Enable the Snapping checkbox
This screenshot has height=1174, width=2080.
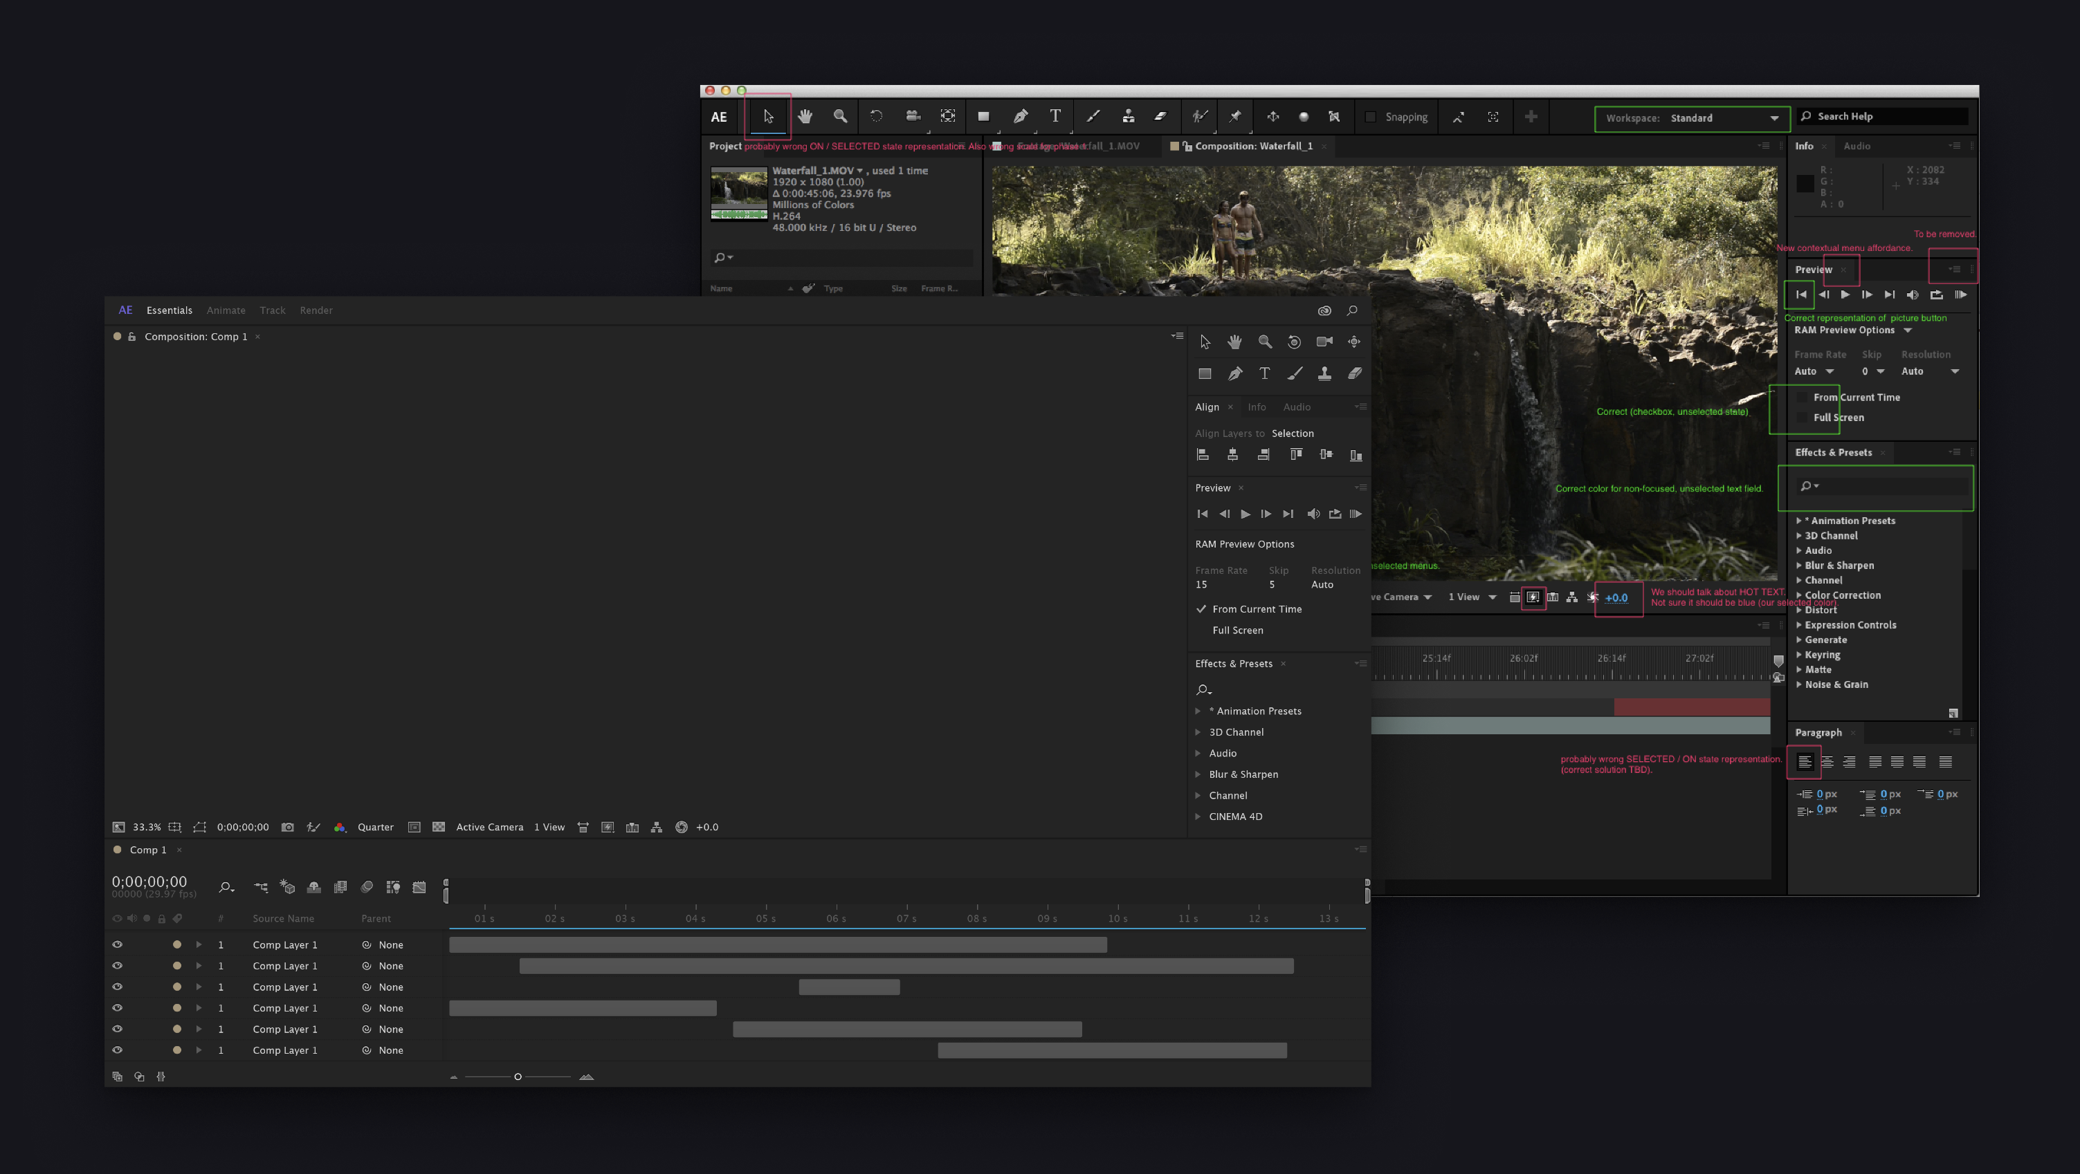tap(1370, 117)
